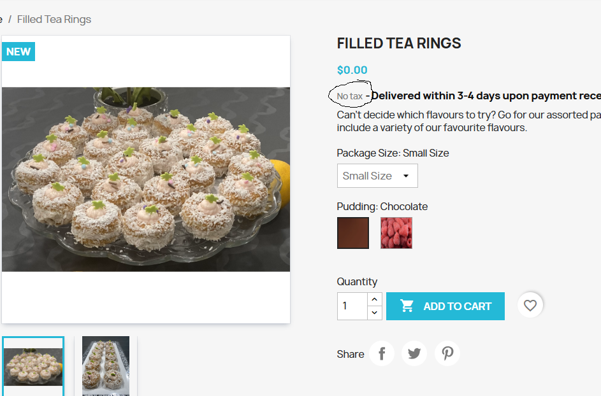Click Filled Tea Rings breadcrumb
The height and width of the screenshot is (396, 601).
tap(54, 19)
